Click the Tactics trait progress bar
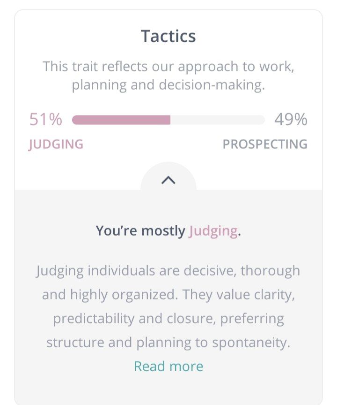 pyautogui.click(x=168, y=120)
